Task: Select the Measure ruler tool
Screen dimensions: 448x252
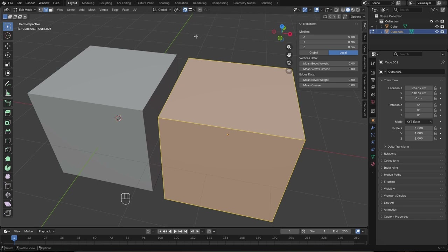Action: [8, 93]
